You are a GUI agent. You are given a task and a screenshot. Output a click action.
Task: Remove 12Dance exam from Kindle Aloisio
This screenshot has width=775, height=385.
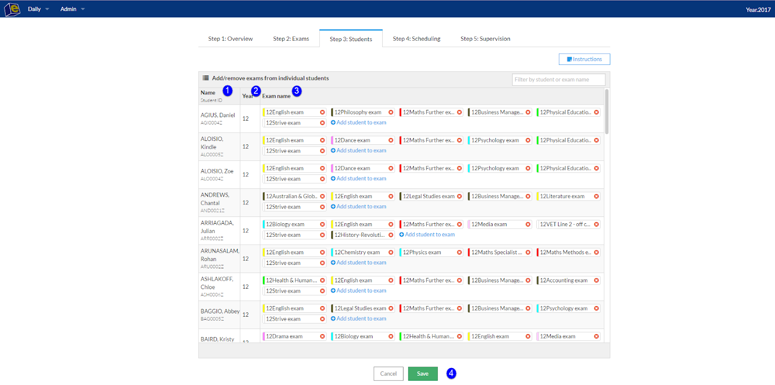[x=391, y=140]
